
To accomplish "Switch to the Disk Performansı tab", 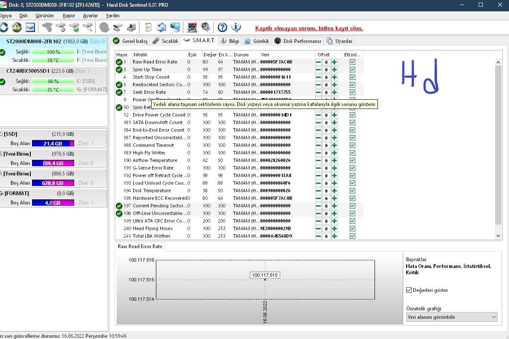I will click(298, 41).
